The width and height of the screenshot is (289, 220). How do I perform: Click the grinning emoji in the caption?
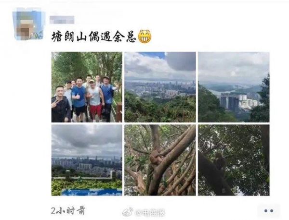click(144, 37)
